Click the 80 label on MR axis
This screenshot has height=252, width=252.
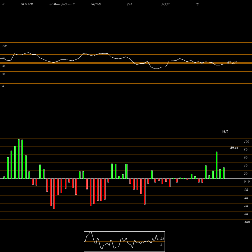pyautogui.click(x=246, y=150)
